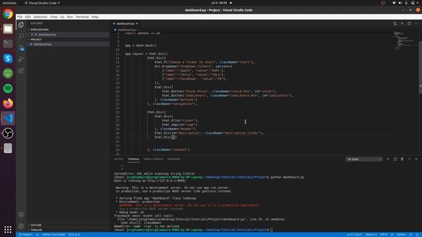Open system volume menu in the top bar
Screen dimensions: 422x237
coord(400,3)
